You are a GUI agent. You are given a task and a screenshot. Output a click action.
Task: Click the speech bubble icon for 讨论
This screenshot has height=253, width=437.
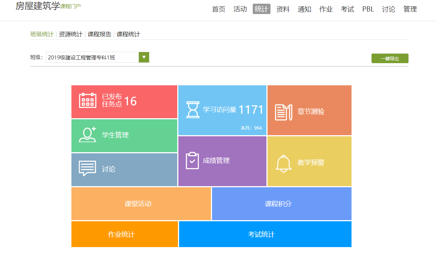tap(88, 169)
